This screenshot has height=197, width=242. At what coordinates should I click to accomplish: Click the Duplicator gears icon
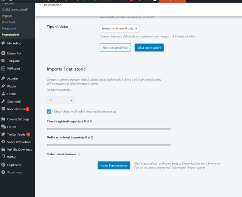click(3, 165)
